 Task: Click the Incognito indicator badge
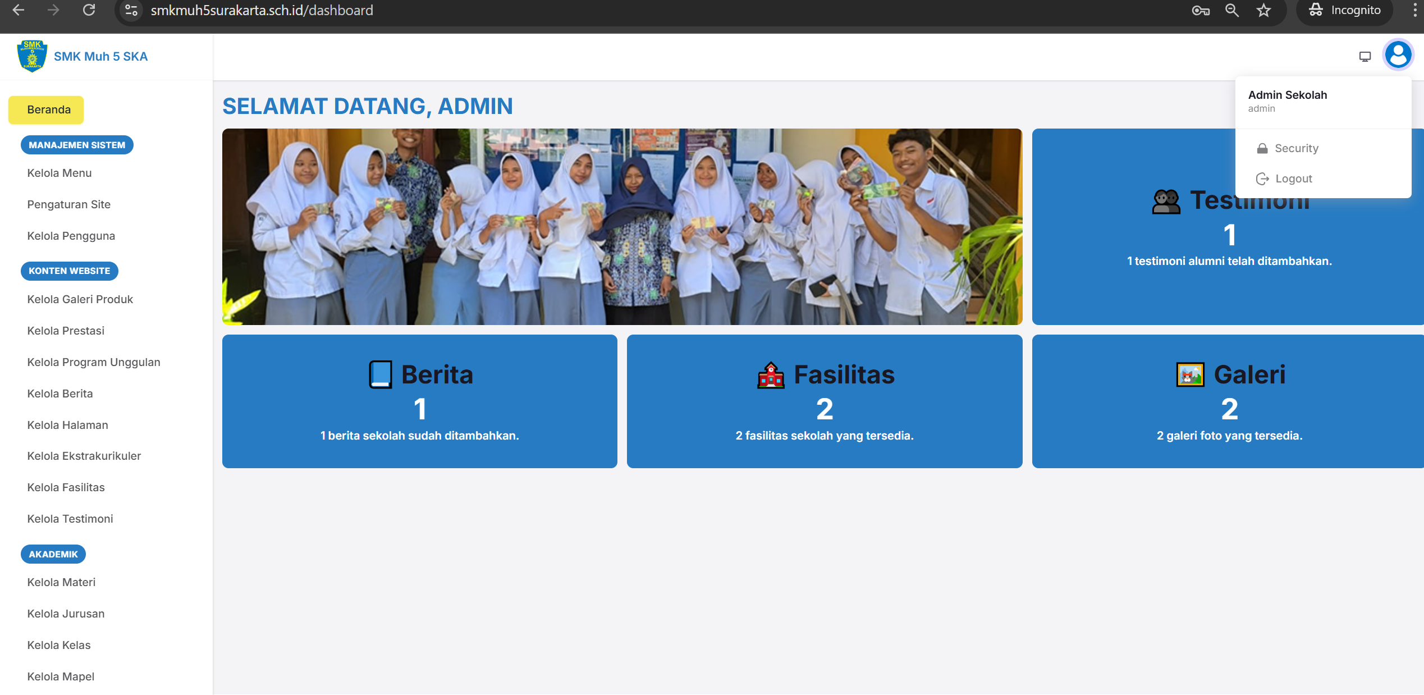point(1344,10)
